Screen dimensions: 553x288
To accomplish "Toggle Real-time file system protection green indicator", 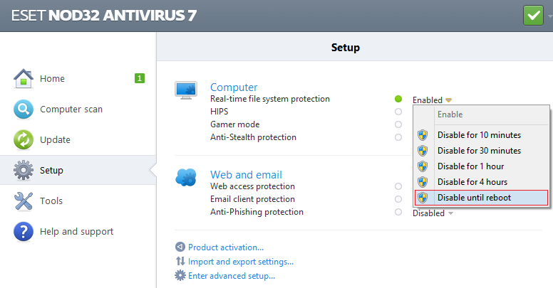I will (398, 100).
